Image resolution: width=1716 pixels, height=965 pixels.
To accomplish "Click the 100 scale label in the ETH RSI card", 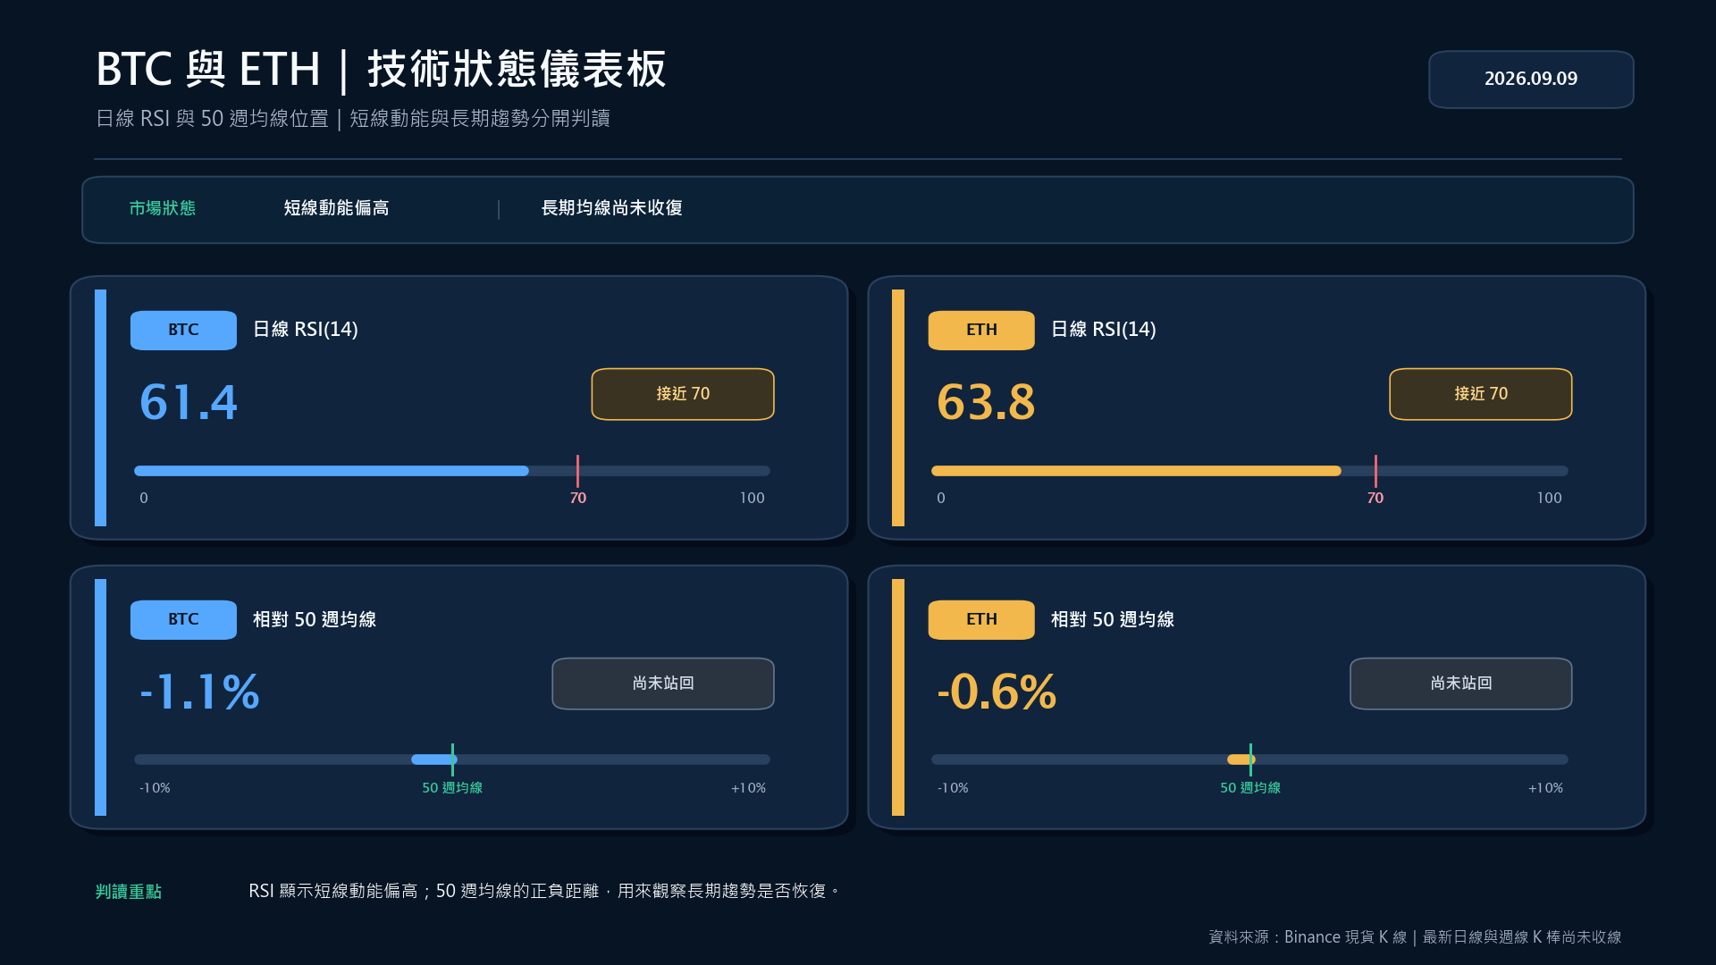I will tap(1549, 498).
